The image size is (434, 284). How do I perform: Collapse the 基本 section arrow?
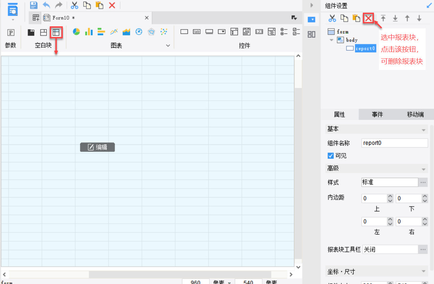[424, 130]
